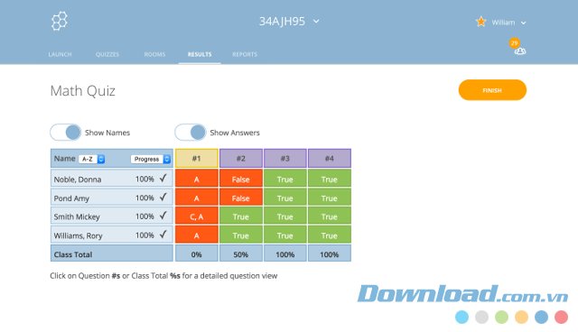Viewport: 578px width, 332px height.
Task: Select the Smith Mickey name cell
Action: pos(112,216)
